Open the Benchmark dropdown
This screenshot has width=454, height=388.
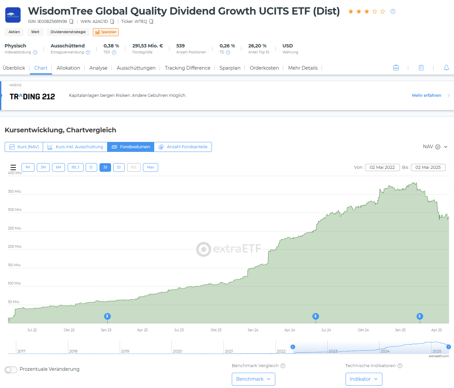pos(253,379)
